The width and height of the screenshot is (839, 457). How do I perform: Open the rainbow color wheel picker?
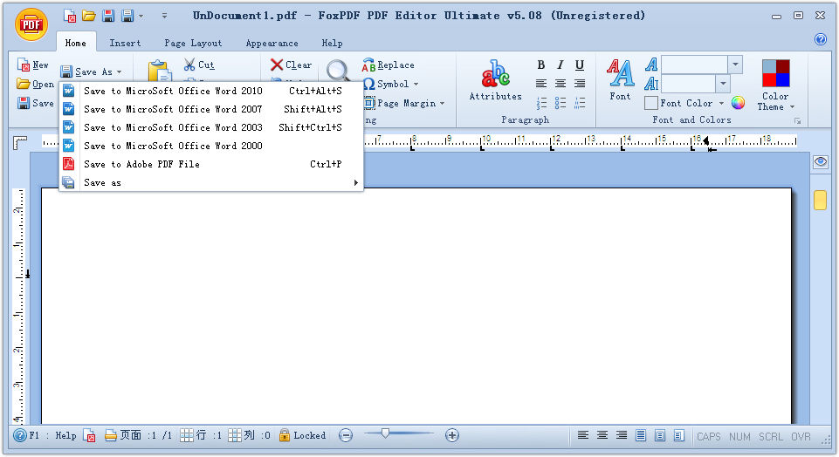pos(738,103)
